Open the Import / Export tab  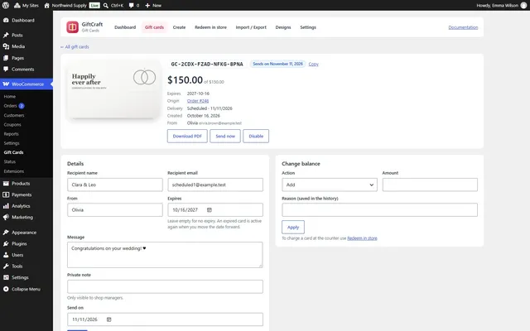251,27
